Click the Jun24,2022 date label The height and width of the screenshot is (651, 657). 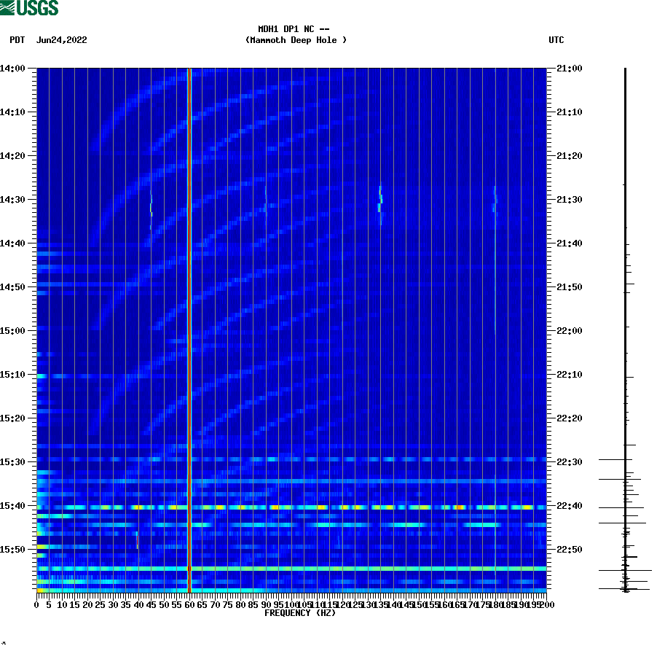61,40
